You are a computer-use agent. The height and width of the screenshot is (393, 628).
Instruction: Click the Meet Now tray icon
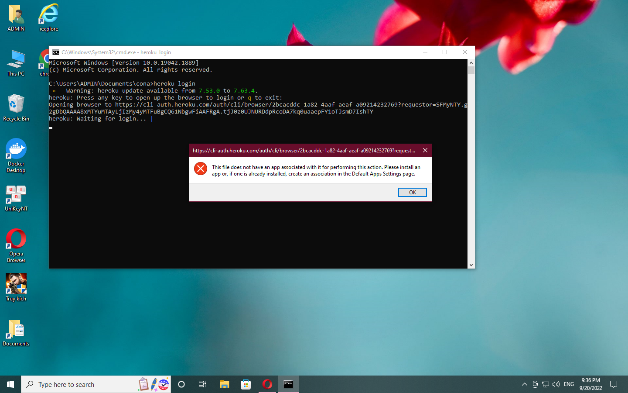[535, 384]
